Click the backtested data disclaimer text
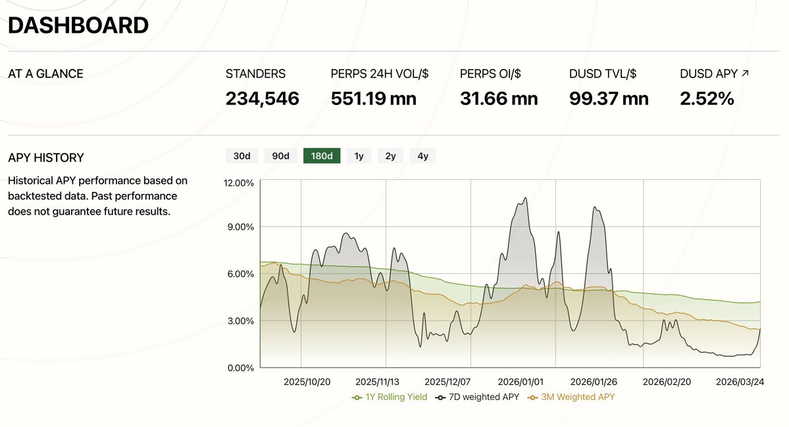The image size is (789, 427). pyautogui.click(x=97, y=196)
